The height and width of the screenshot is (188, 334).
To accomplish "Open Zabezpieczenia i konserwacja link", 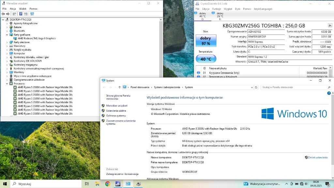I will 122,174.
